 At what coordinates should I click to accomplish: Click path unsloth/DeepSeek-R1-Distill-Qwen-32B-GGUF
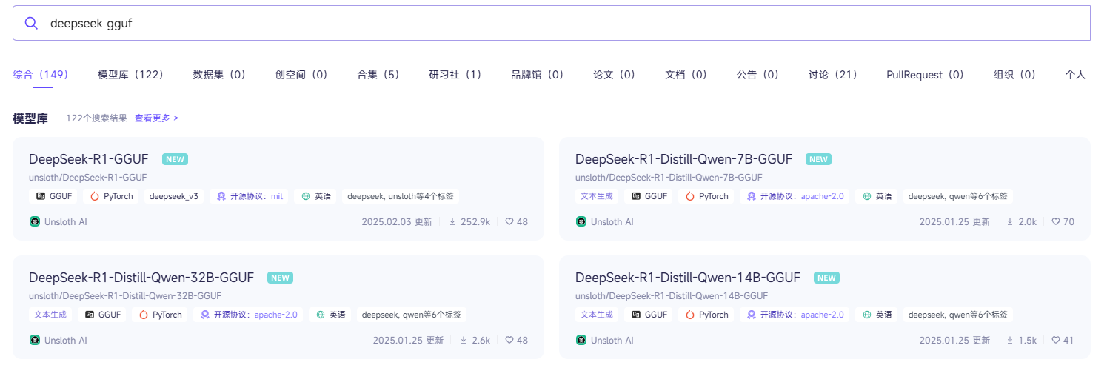tap(125, 296)
